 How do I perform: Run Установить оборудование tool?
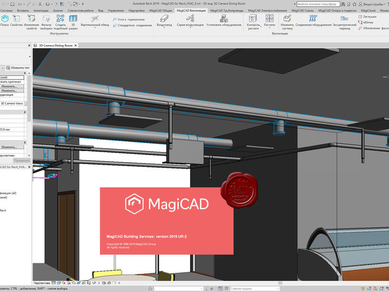223,21
